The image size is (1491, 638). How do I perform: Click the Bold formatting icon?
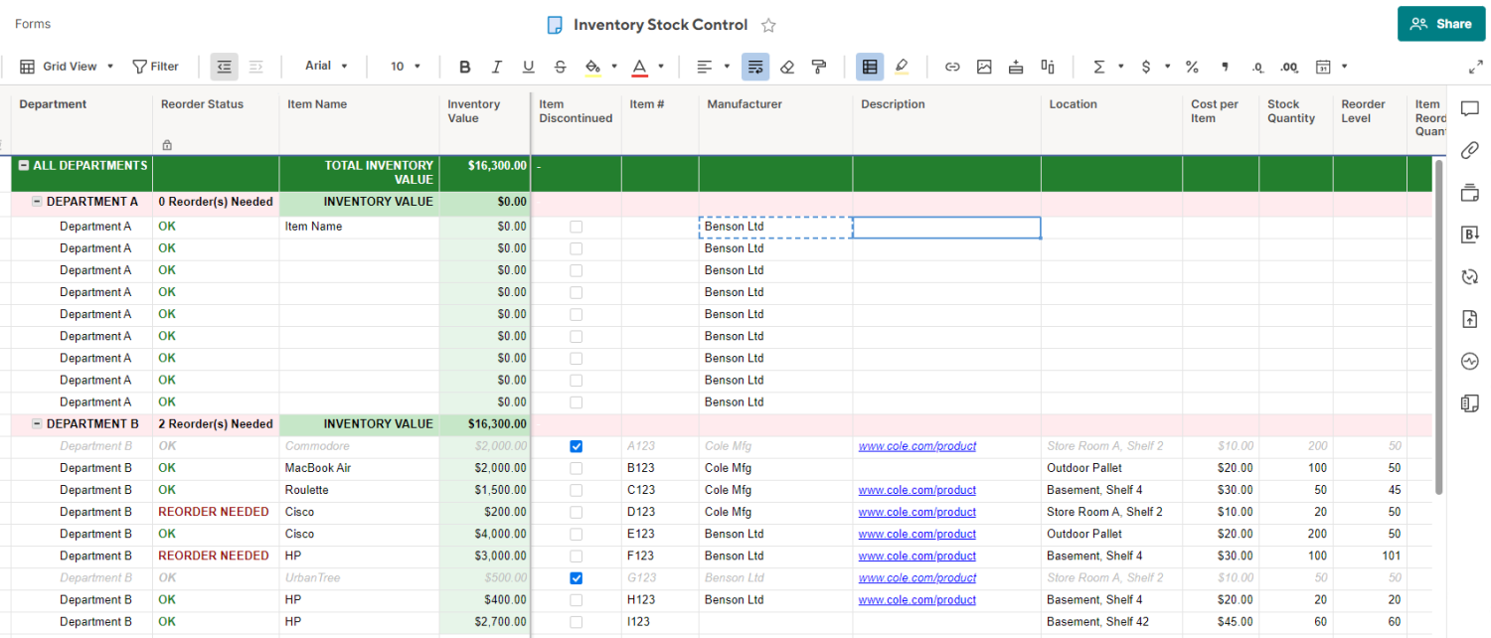coord(464,67)
